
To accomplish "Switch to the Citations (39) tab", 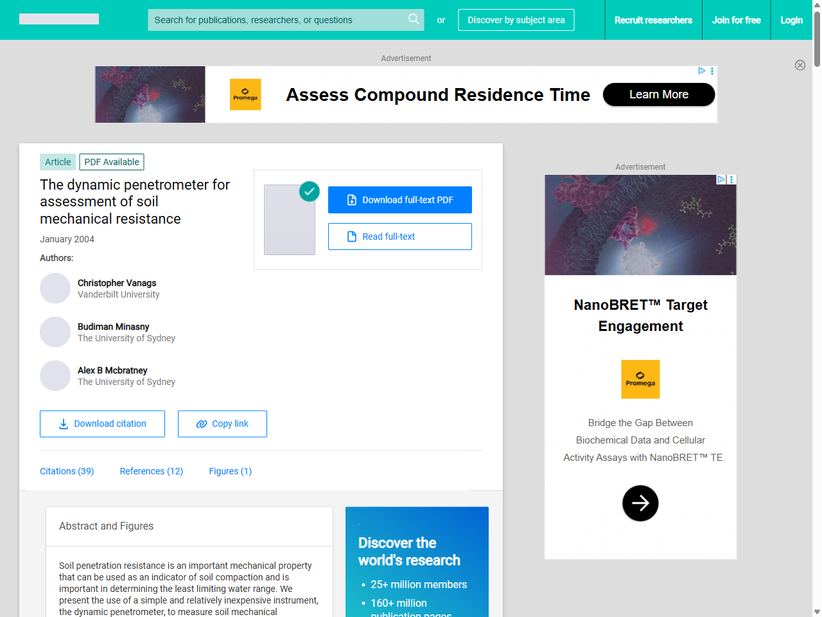I will (67, 471).
